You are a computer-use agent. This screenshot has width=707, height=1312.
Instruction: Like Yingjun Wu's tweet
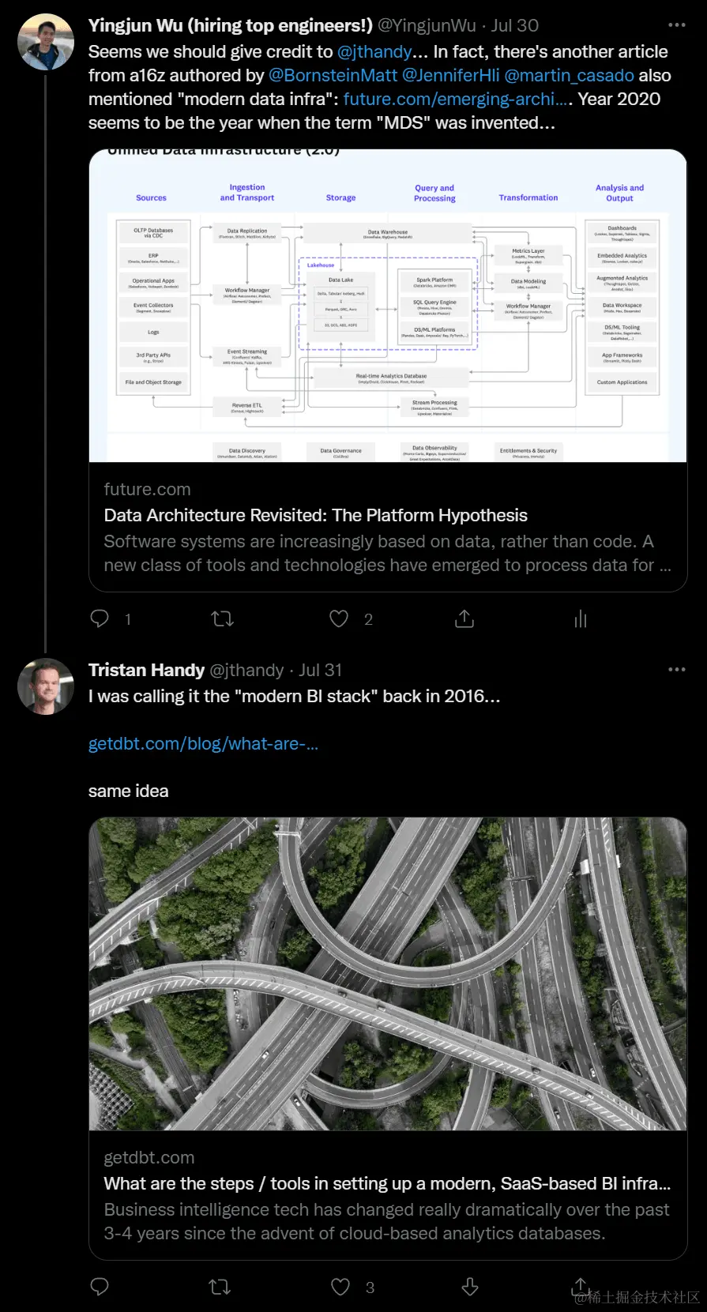click(x=339, y=618)
